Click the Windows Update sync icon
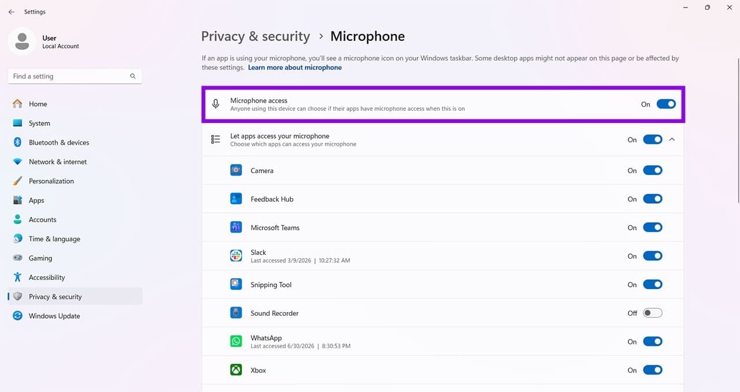740x392 pixels. click(x=17, y=316)
